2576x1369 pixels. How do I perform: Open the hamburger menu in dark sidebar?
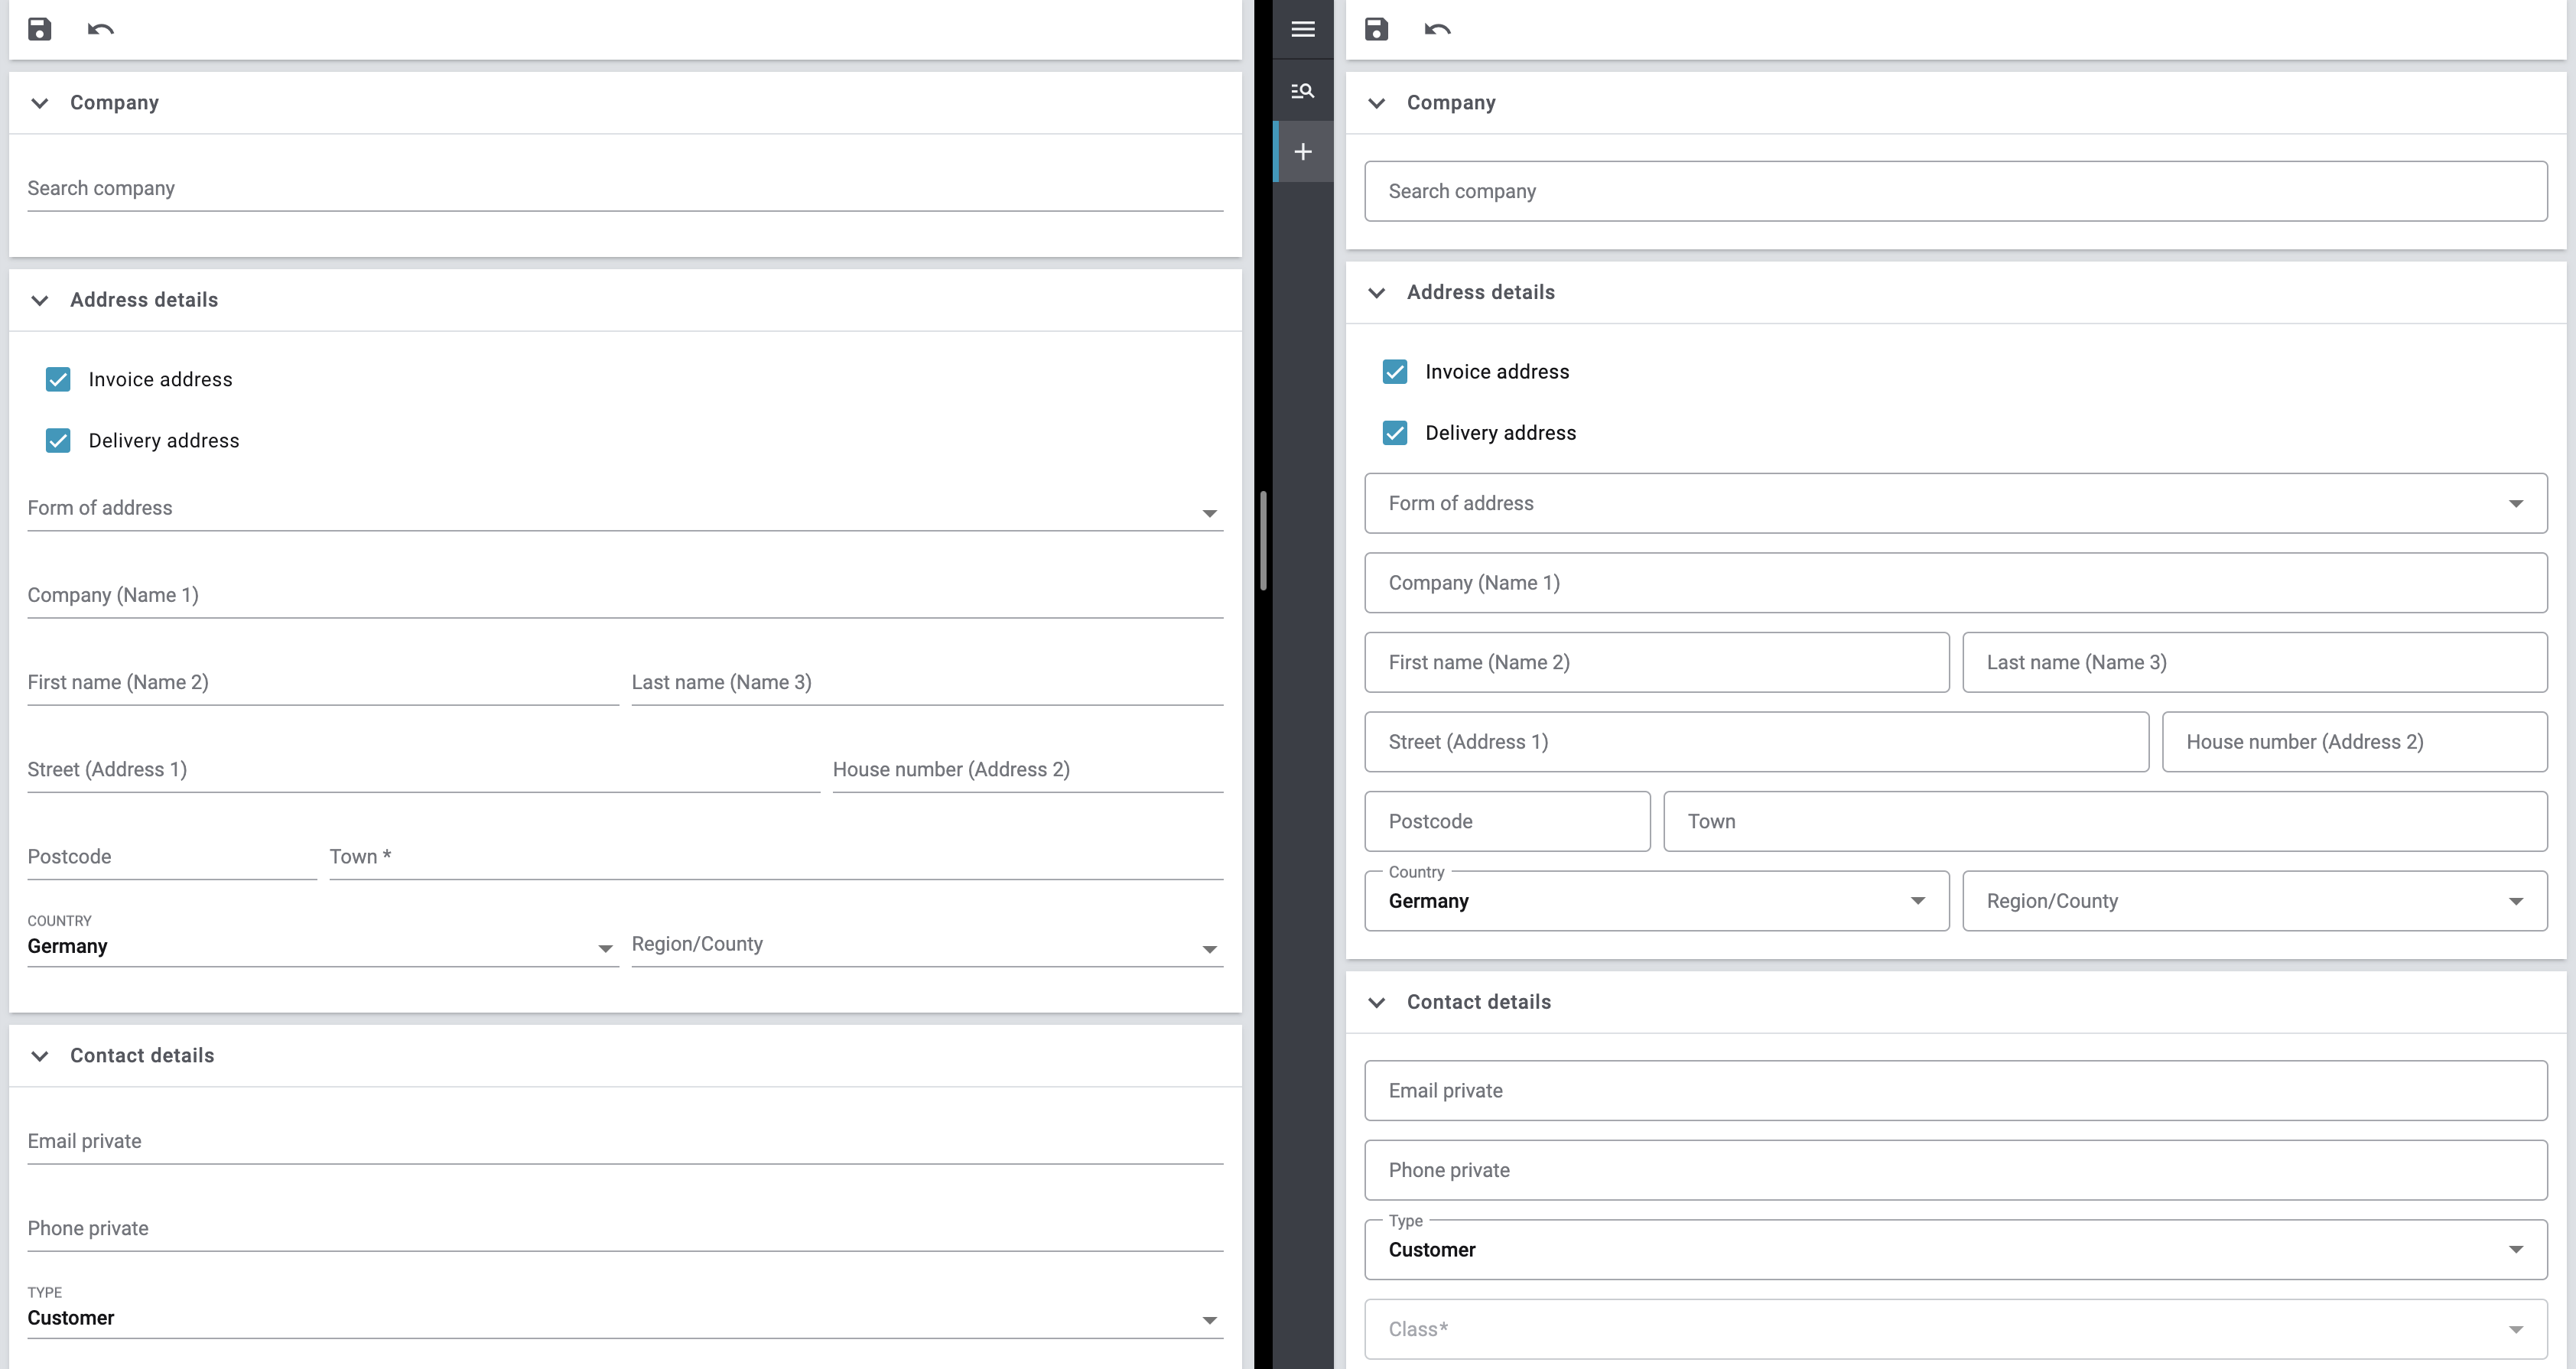(x=1302, y=29)
